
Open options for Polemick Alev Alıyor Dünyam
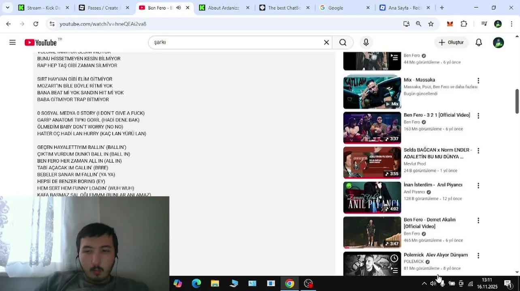478,256
